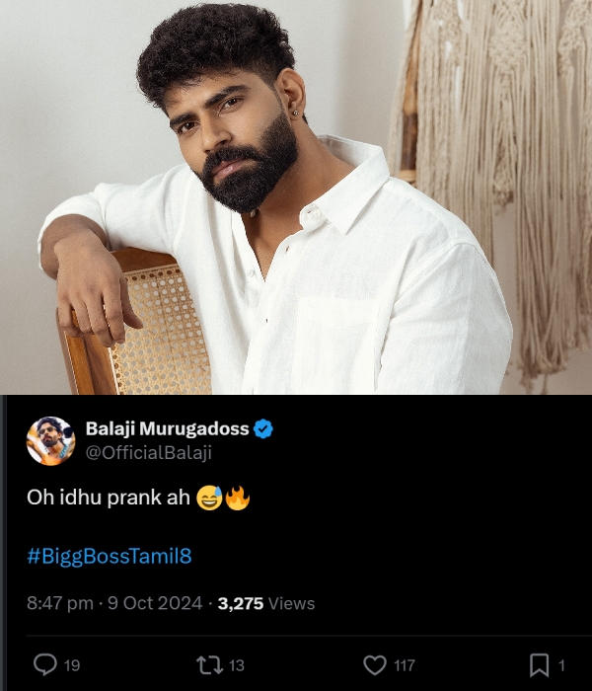Open the photo of the man in the white shirt
The image size is (592, 691).
(x=296, y=197)
